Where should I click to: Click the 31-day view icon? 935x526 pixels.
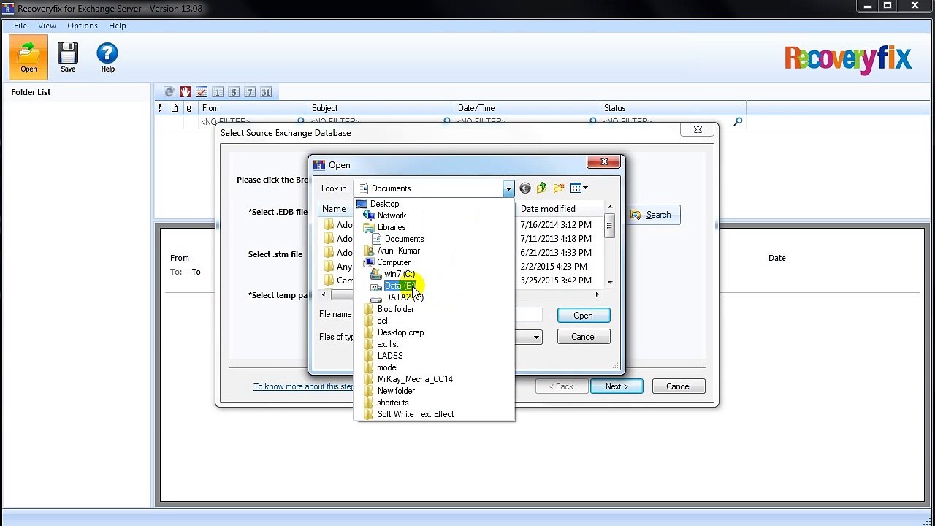[266, 92]
